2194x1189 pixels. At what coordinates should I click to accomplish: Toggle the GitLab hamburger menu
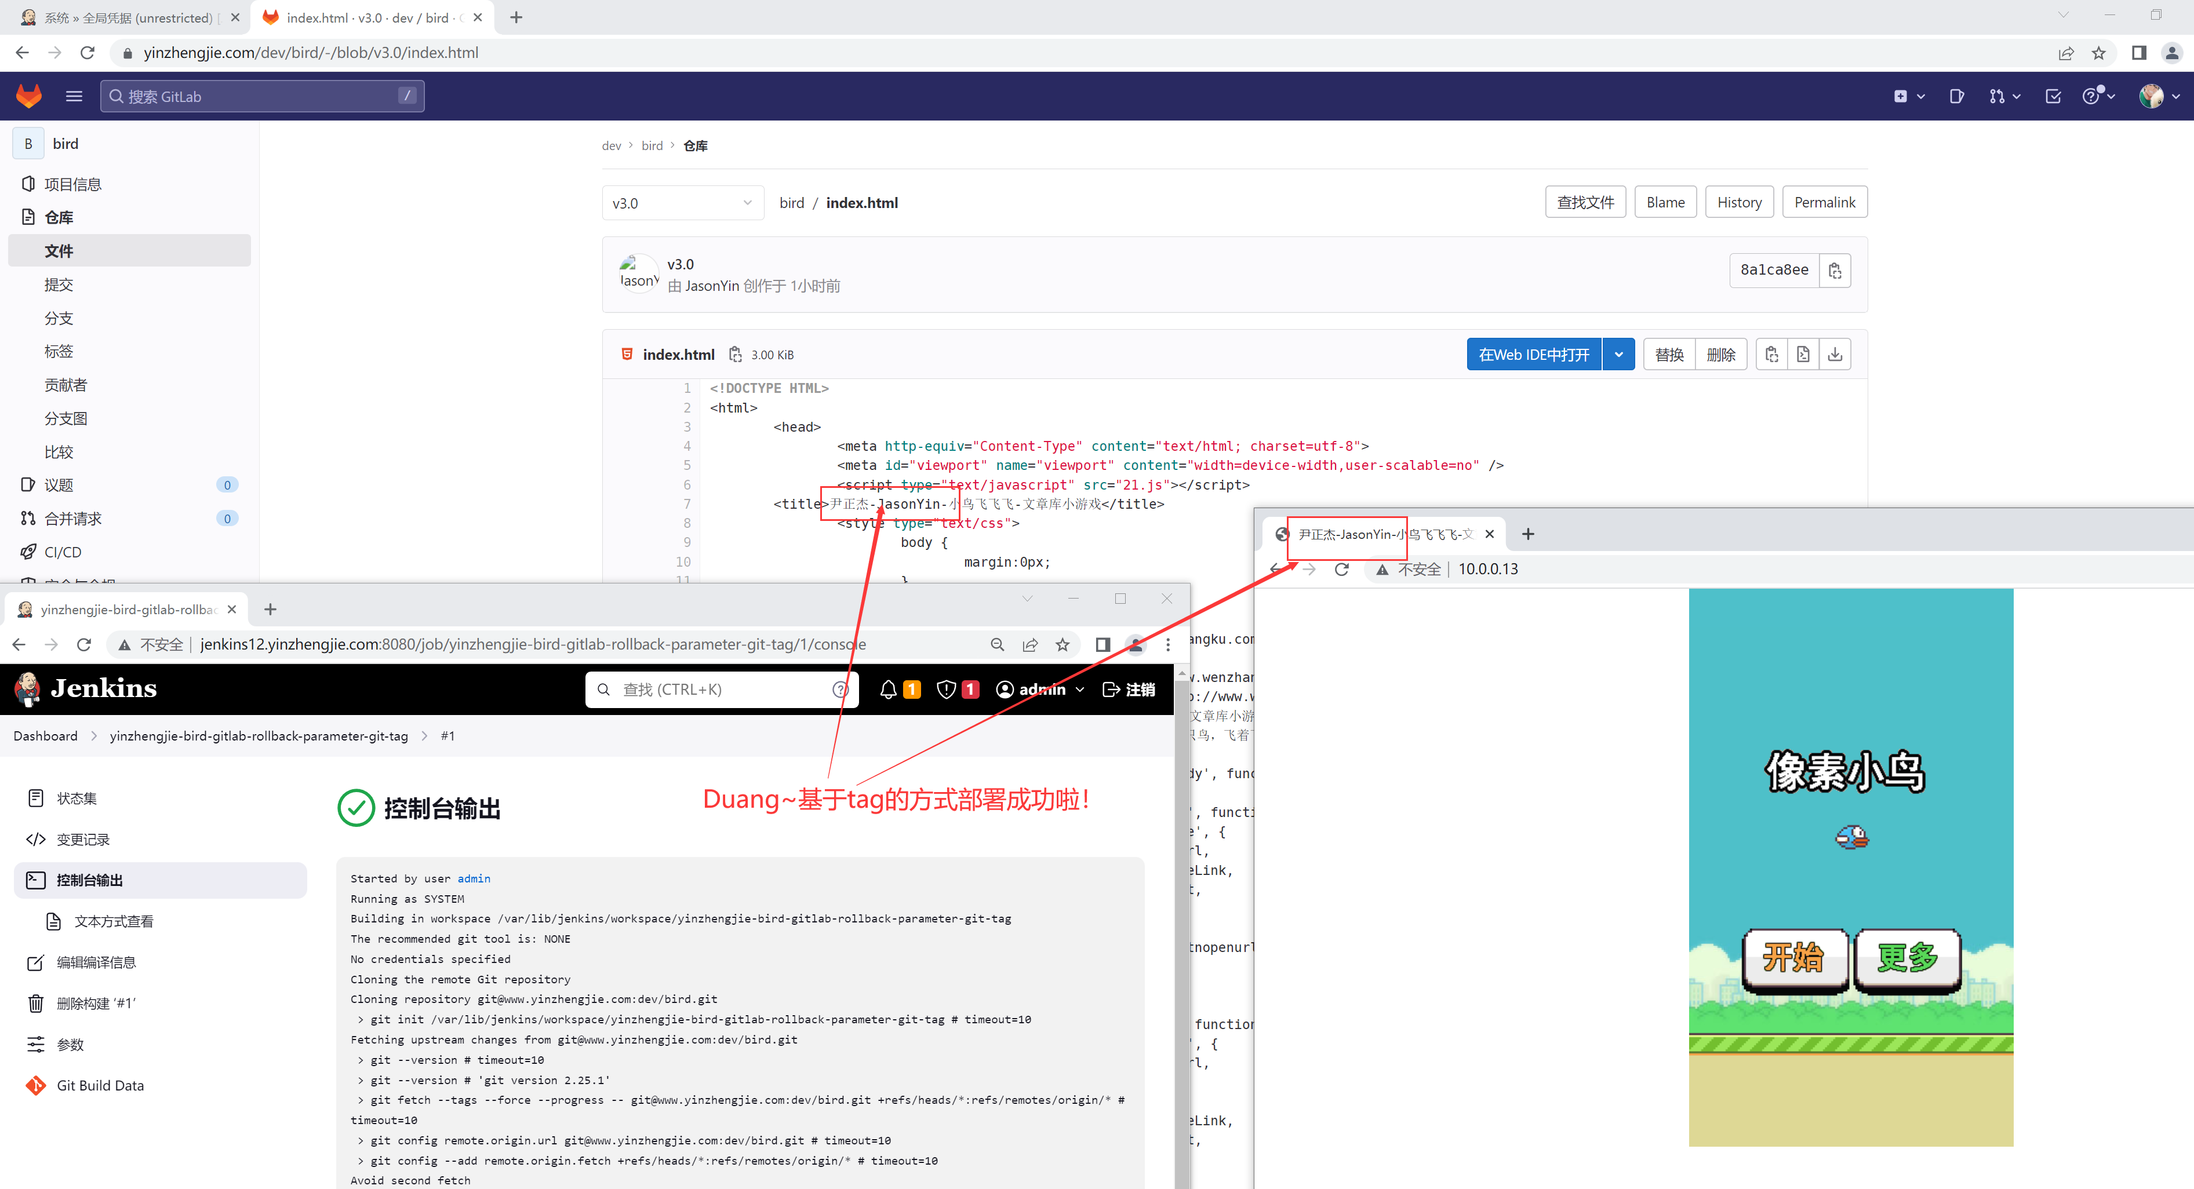[x=74, y=96]
